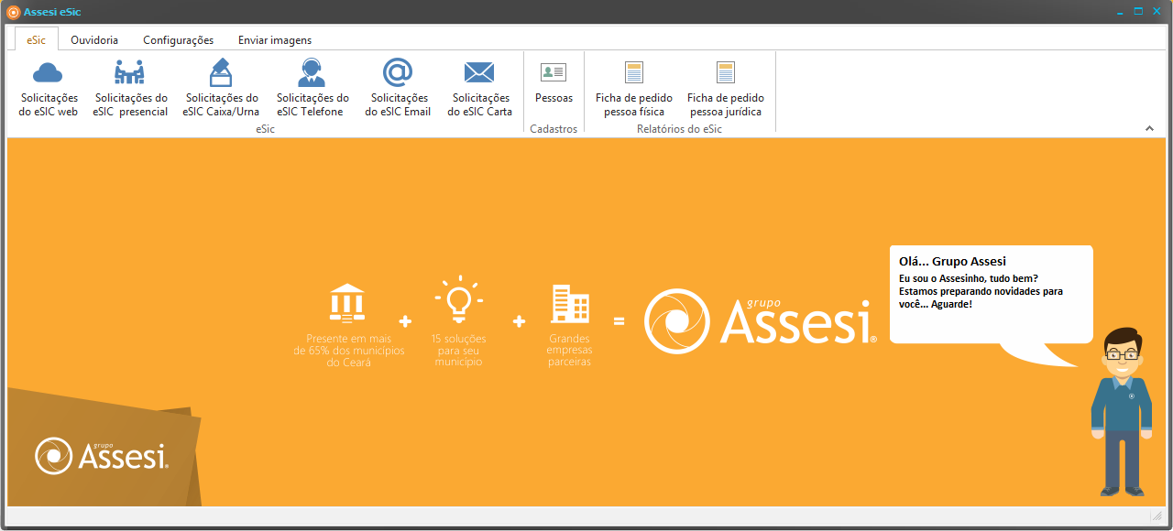The height and width of the screenshot is (531, 1173).
Task: Minimize the Assesi eSic window
Action: coord(1121,12)
